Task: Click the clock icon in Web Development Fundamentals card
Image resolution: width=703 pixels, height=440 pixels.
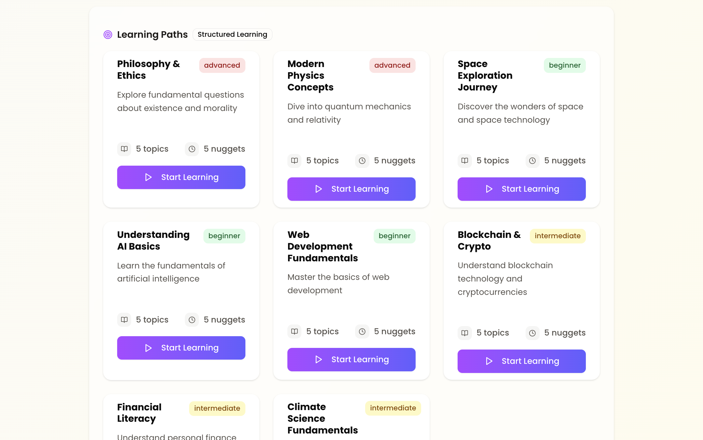Action: click(x=362, y=332)
